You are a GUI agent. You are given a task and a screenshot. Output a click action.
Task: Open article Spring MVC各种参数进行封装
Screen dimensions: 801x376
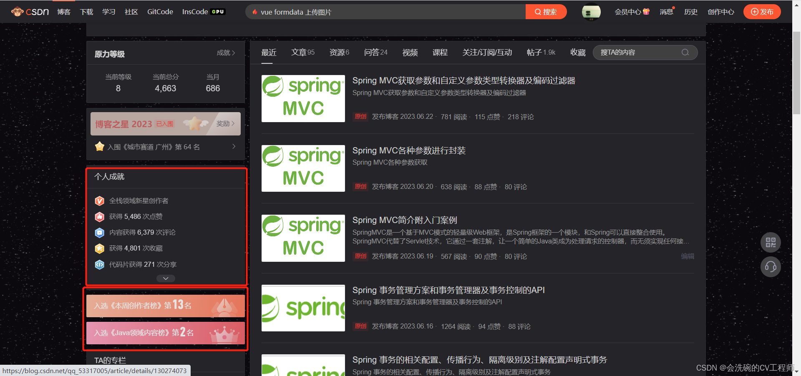409,150
